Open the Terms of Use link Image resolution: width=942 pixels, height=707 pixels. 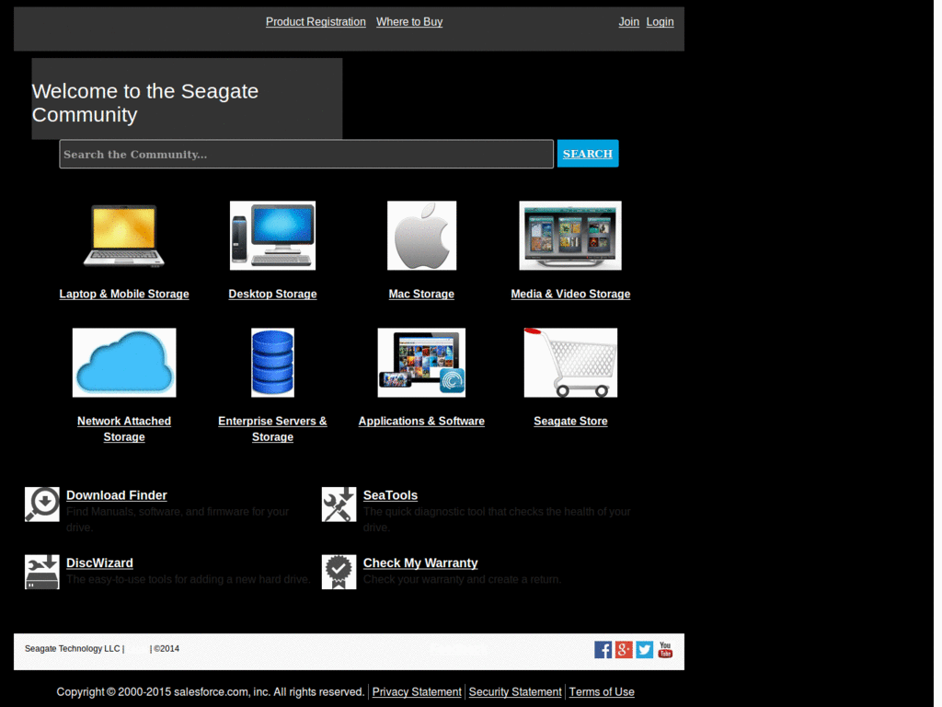(602, 692)
